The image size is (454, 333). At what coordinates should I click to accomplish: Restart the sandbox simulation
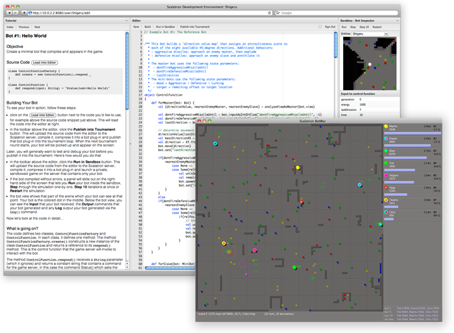point(377,27)
